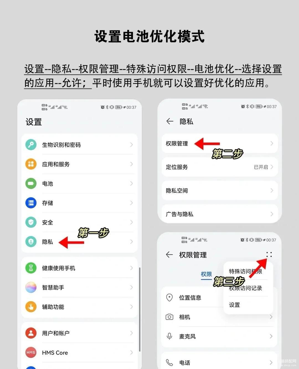Select the blue storage icon

click(x=31, y=203)
